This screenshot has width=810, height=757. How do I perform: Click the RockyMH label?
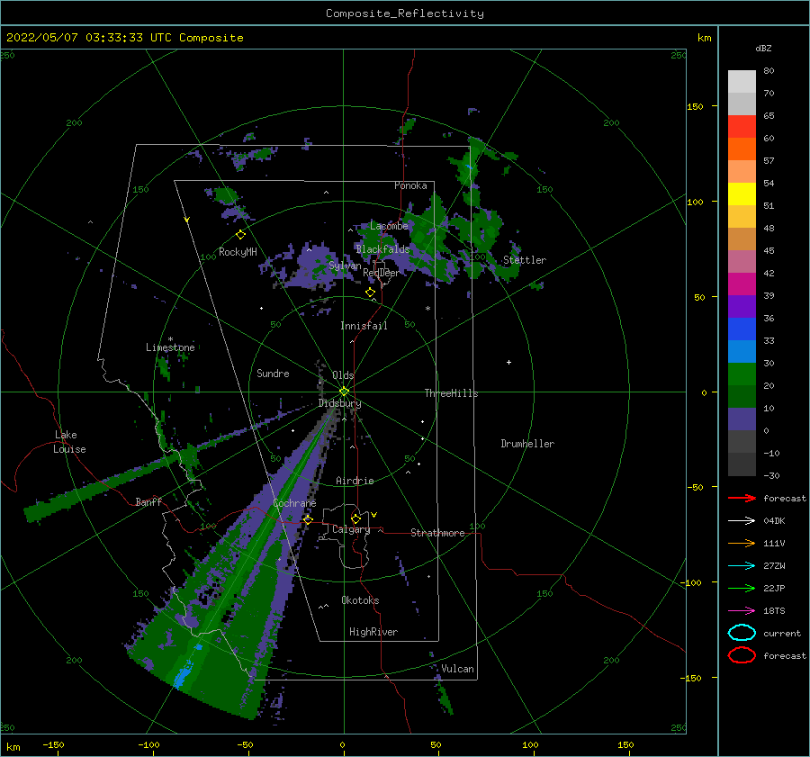click(238, 252)
